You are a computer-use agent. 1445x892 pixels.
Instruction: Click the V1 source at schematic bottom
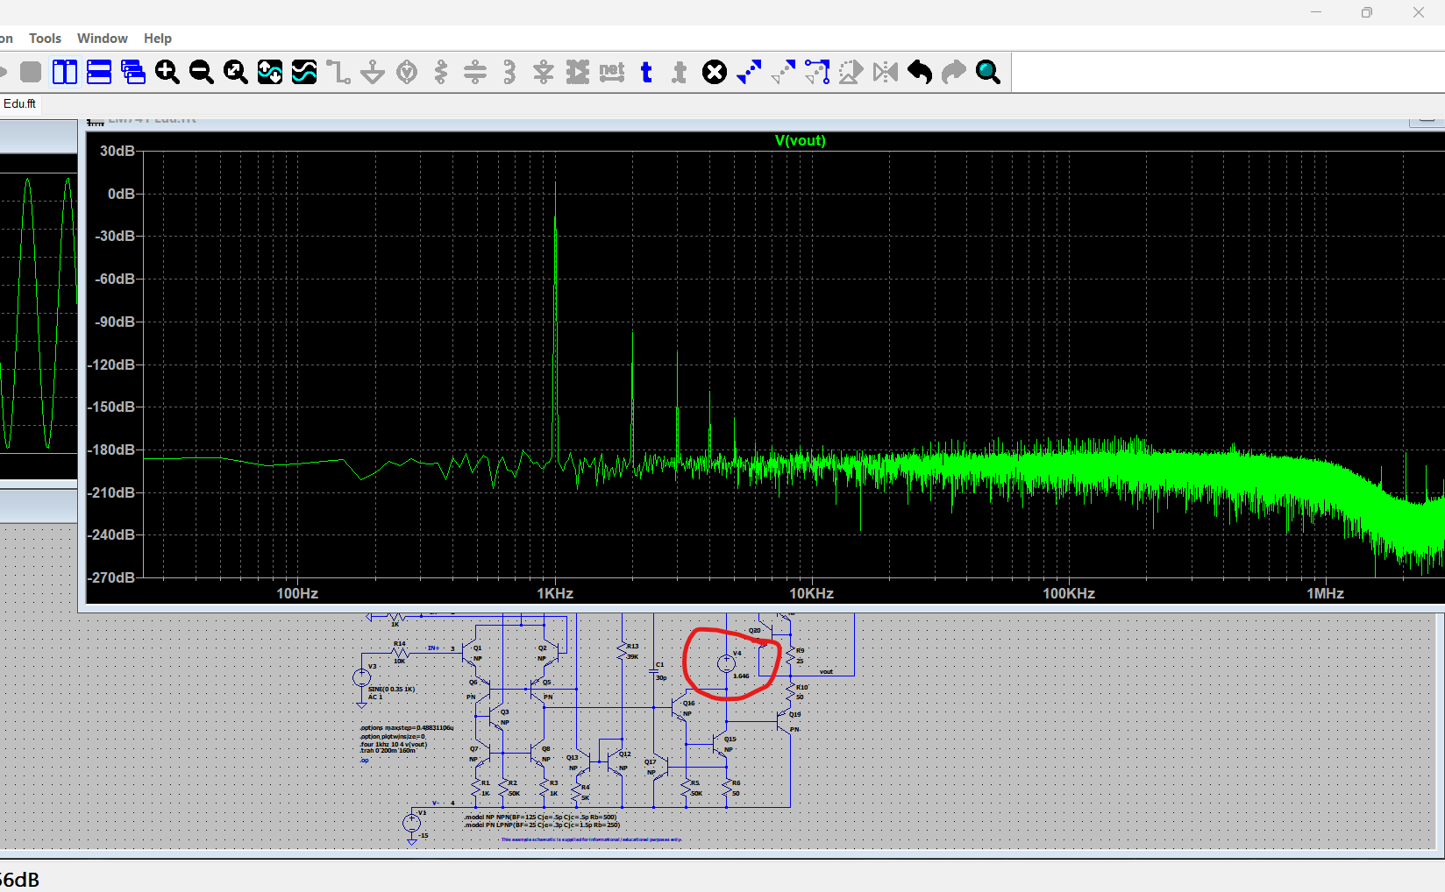[x=412, y=823]
